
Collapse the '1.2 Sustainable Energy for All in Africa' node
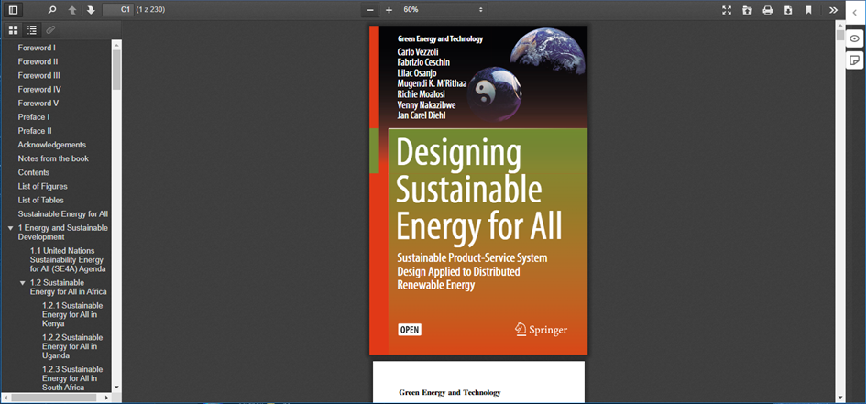(x=22, y=282)
